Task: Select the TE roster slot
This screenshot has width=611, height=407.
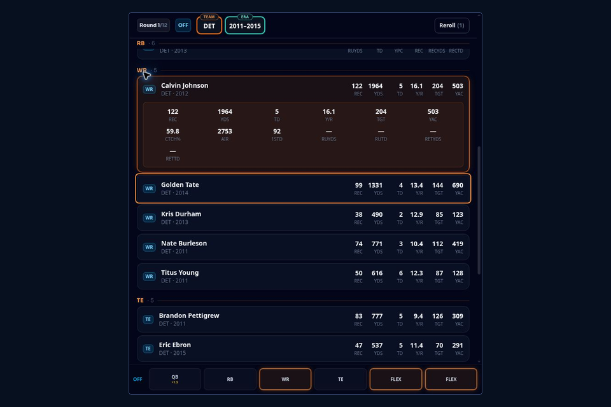Action: 341,379
